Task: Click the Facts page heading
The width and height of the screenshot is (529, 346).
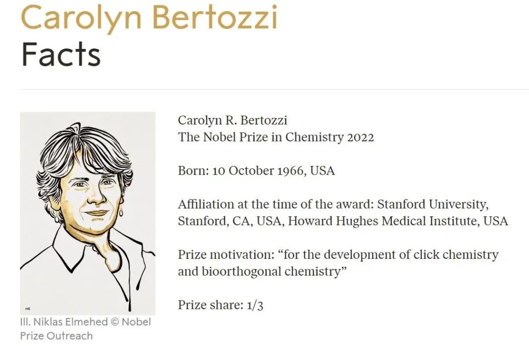Action: pyautogui.click(x=61, y=54)
